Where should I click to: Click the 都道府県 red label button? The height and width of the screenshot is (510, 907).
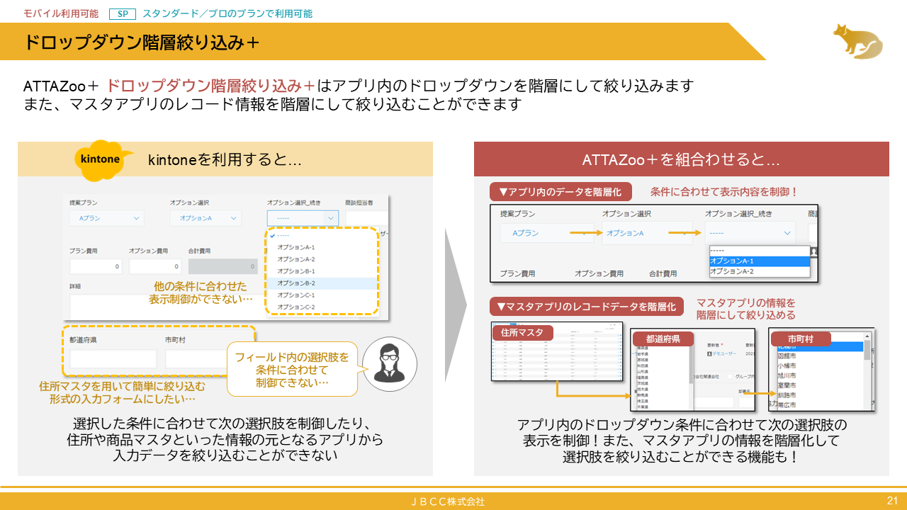(x=664, y=339)
